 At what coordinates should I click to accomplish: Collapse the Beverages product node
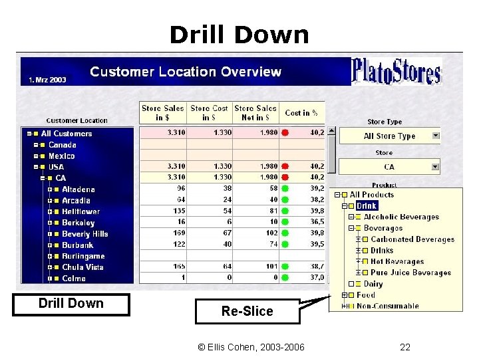[351, 228]
